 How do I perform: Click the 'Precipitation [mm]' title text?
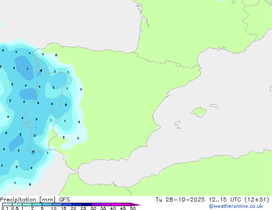pos(28,200)
